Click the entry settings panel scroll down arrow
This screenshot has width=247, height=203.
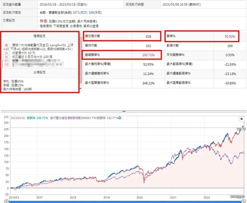tap(81, 88)
